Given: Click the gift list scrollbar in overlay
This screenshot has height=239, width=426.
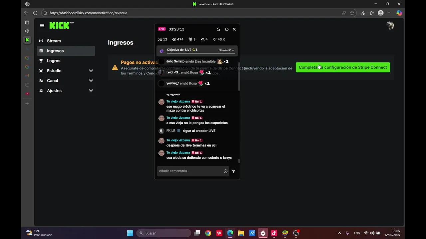Looking at the screenshot, I should [x=239, y=76].
